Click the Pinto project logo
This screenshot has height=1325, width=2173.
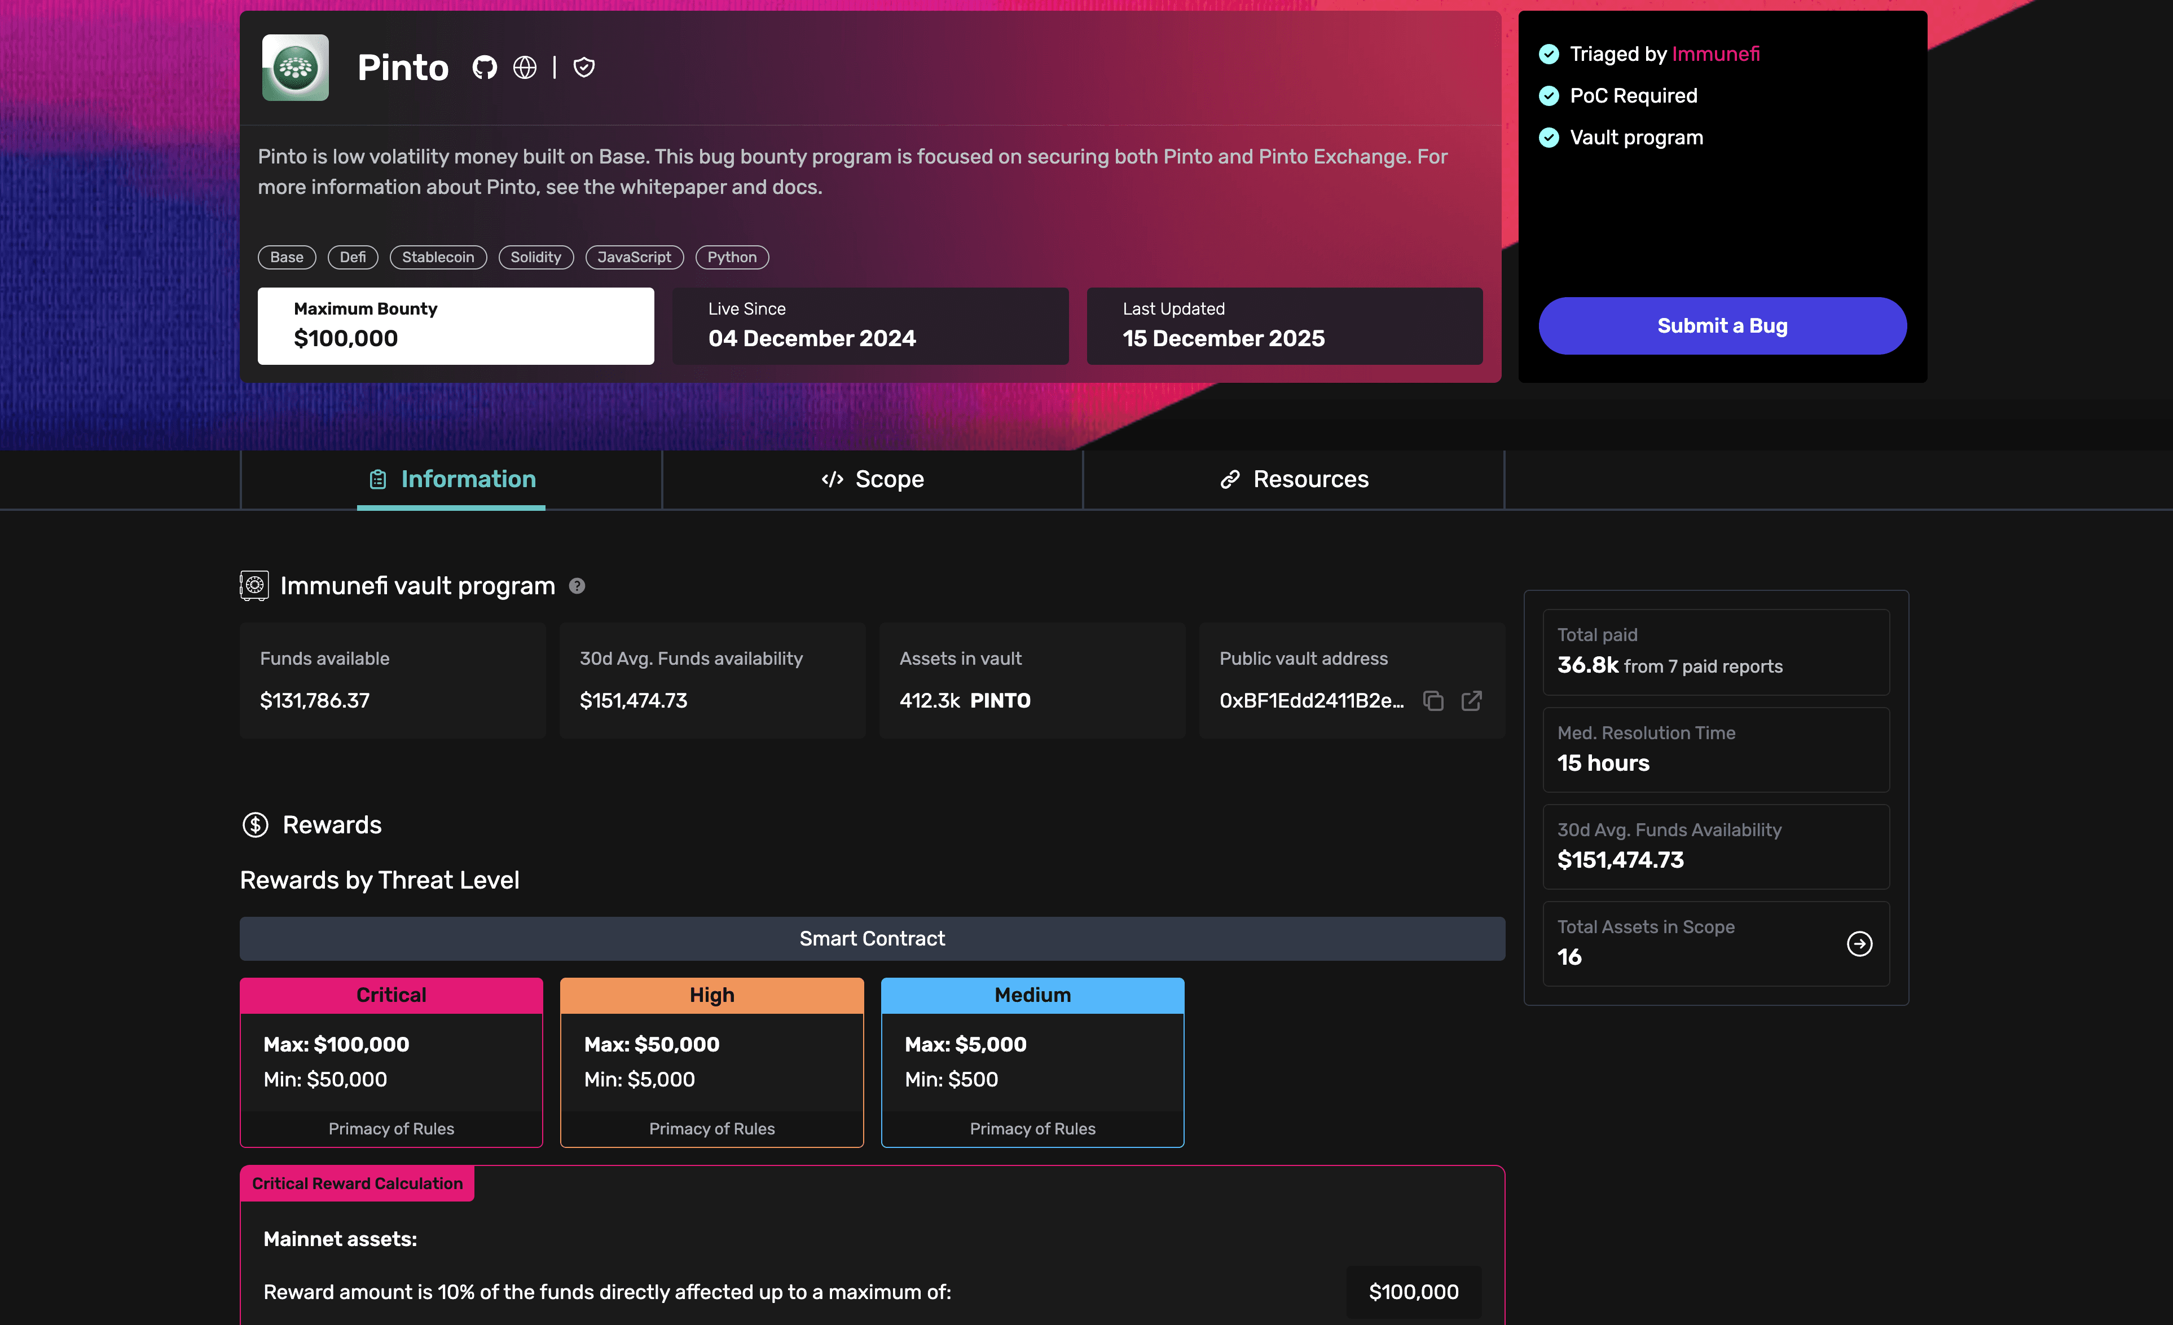click(x=296, y=67)
